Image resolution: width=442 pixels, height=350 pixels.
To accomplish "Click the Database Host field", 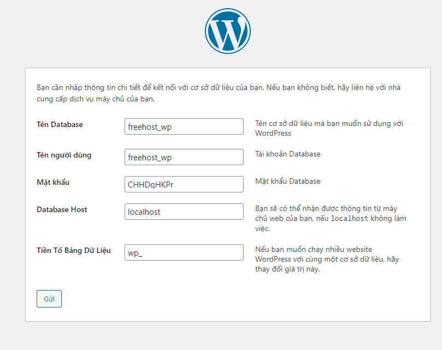I will [184, 212].
